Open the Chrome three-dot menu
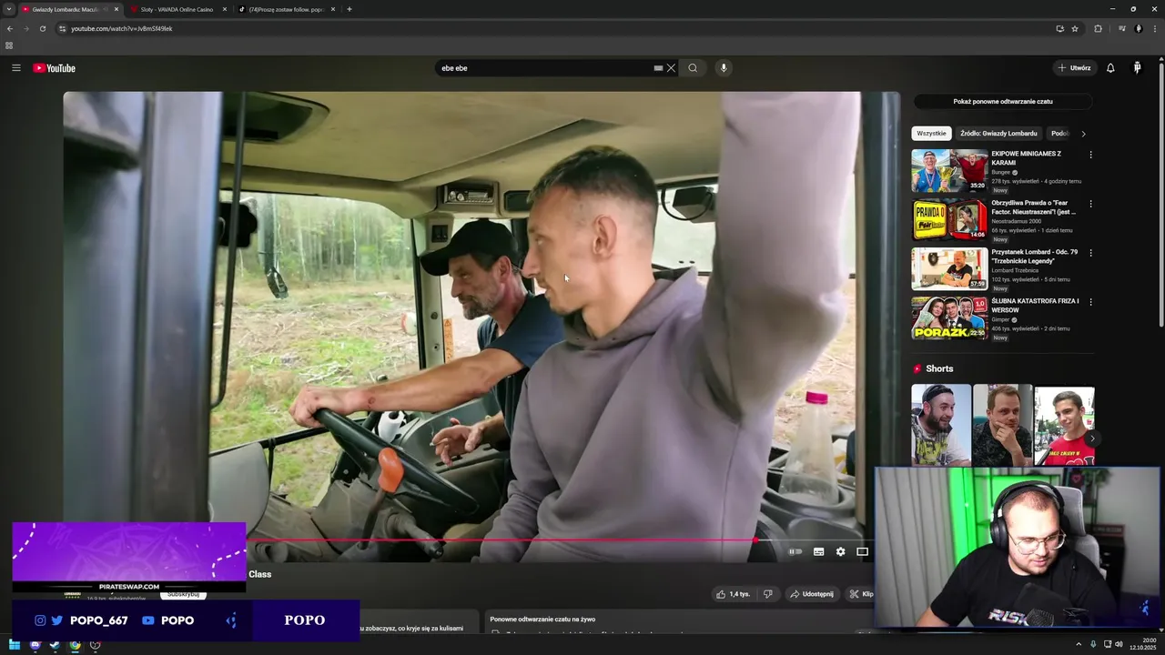Screen dimensions: 1165x655 point(1154,28)
